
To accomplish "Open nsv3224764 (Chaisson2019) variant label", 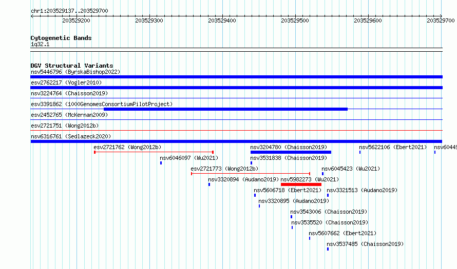I will 69,93.
